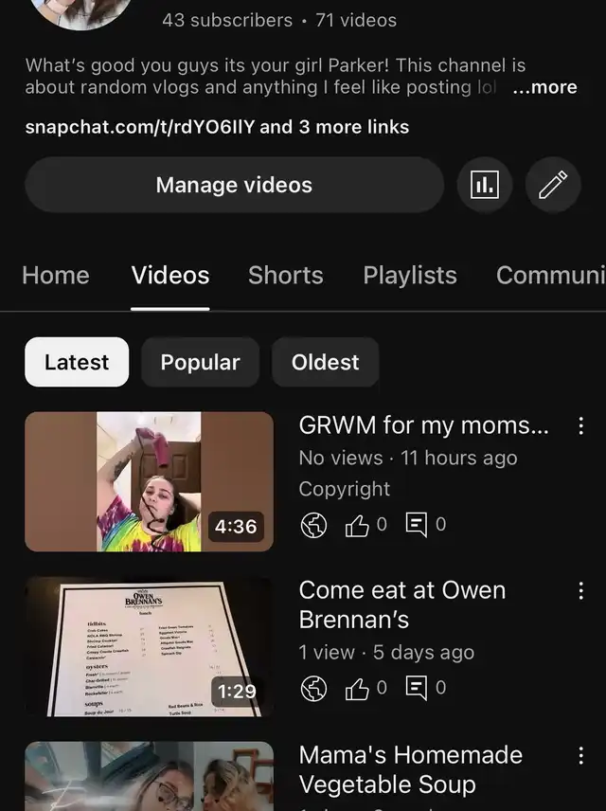The image size is (606, 811).
Task: Select the Popular sort chip
Action: click(200, 362)
